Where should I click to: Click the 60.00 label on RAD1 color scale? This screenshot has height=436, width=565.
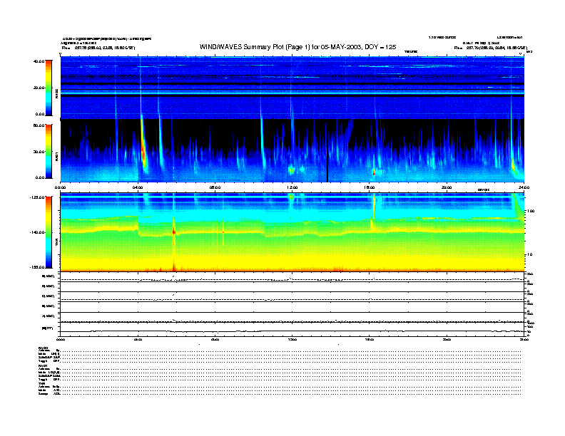coord(39,125)
